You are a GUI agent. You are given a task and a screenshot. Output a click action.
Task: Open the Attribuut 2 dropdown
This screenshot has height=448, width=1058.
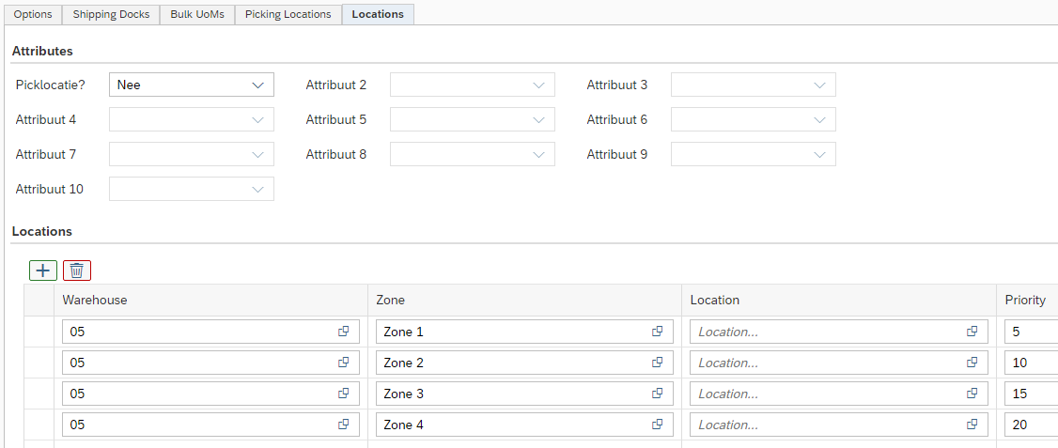[538, 85]
